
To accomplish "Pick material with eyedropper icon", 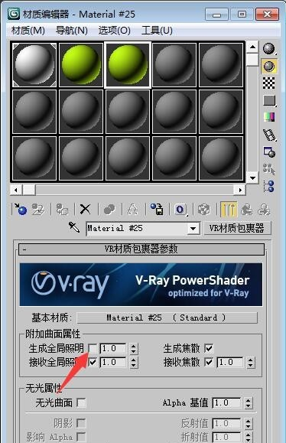I will (74, 227).
